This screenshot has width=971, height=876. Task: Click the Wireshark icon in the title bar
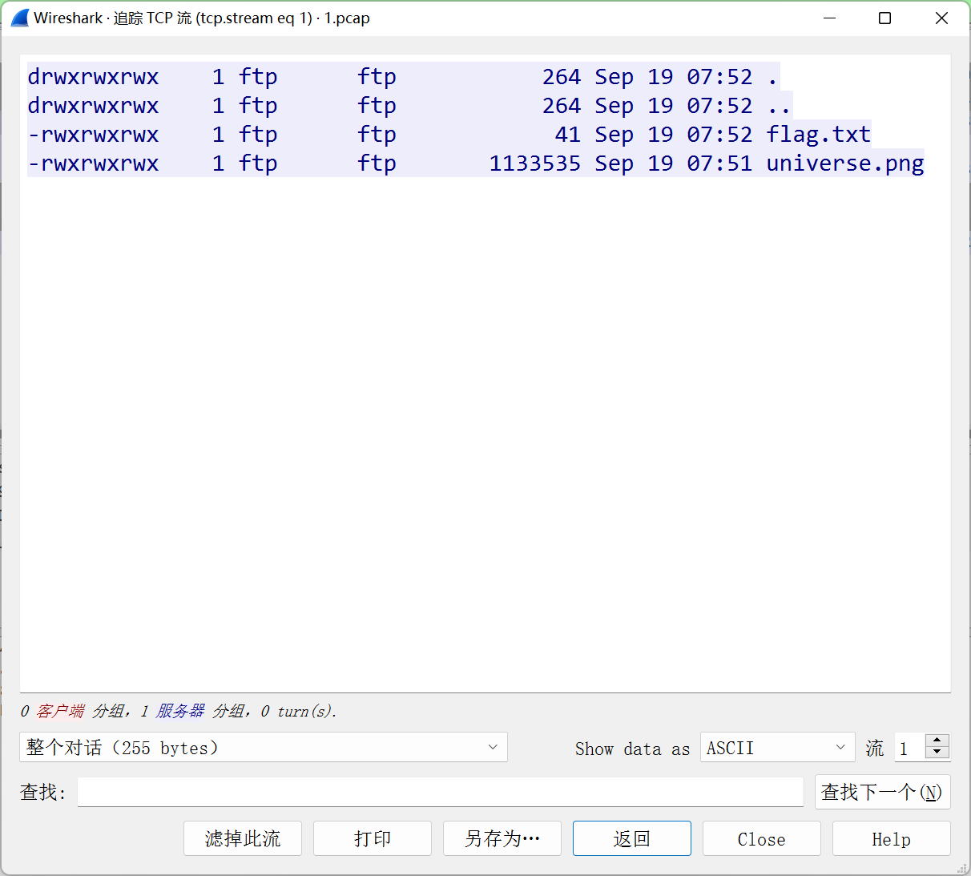(18, 17)
